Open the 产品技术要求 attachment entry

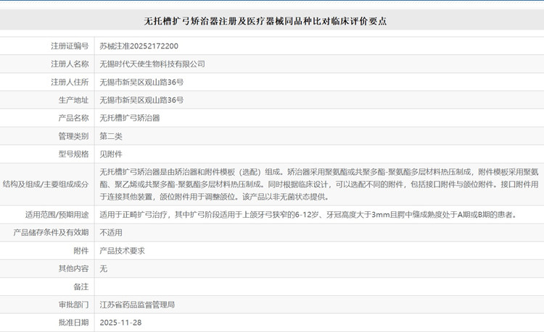pyautogui.click(x=123, y=250)
